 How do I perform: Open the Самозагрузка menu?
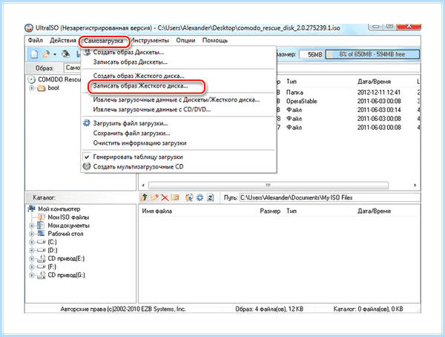pyautogui.click(x=104, y=42)
